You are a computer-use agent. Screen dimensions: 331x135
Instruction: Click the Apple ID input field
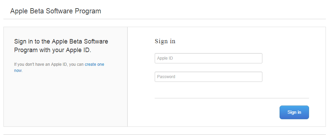tap(208, 58)
